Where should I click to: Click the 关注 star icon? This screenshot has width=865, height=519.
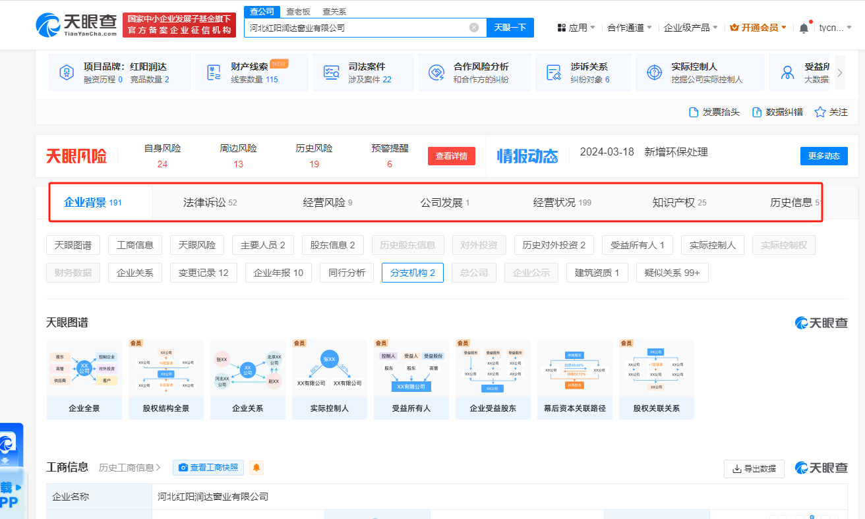(820, 112)
